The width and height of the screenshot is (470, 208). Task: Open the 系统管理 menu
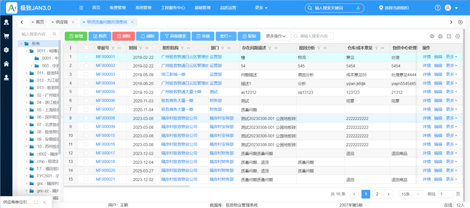coord(143,8)
